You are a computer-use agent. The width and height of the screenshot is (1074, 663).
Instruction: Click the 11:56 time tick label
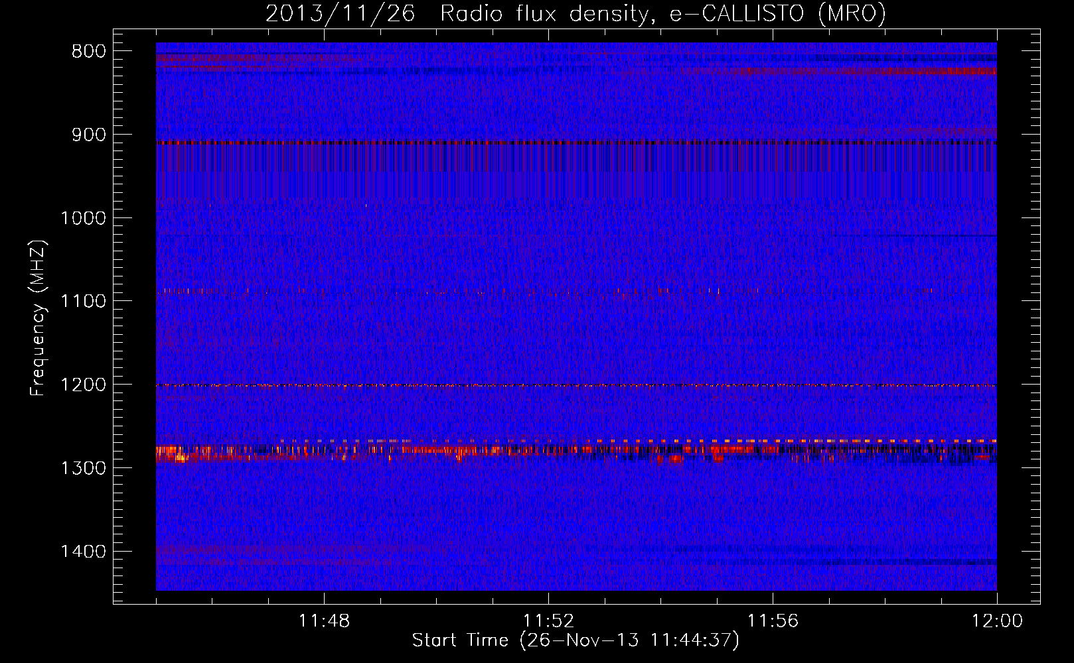click(773, 621)
